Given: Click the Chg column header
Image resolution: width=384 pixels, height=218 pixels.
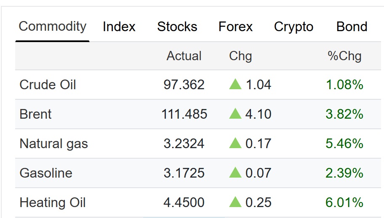Looking at the screenshot, I should [x=240, y=56].
